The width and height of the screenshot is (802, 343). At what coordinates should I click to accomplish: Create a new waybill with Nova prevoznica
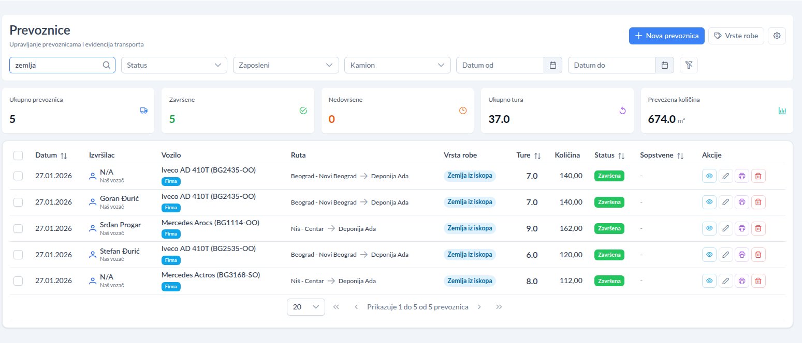tap(666, 36)
